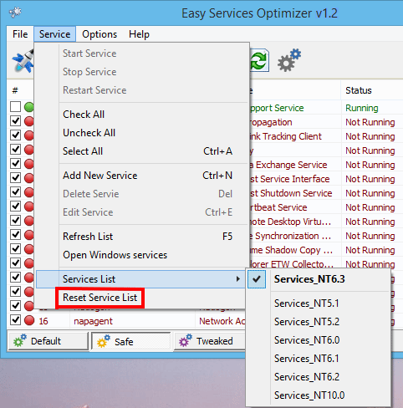
Task: Click the green gear icon on Default
Action: (x=20, y=340)
